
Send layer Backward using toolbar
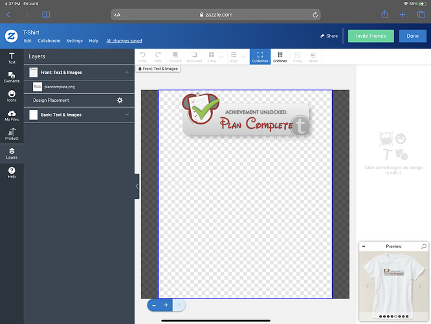pyautogui.click(x=194, y=57)
